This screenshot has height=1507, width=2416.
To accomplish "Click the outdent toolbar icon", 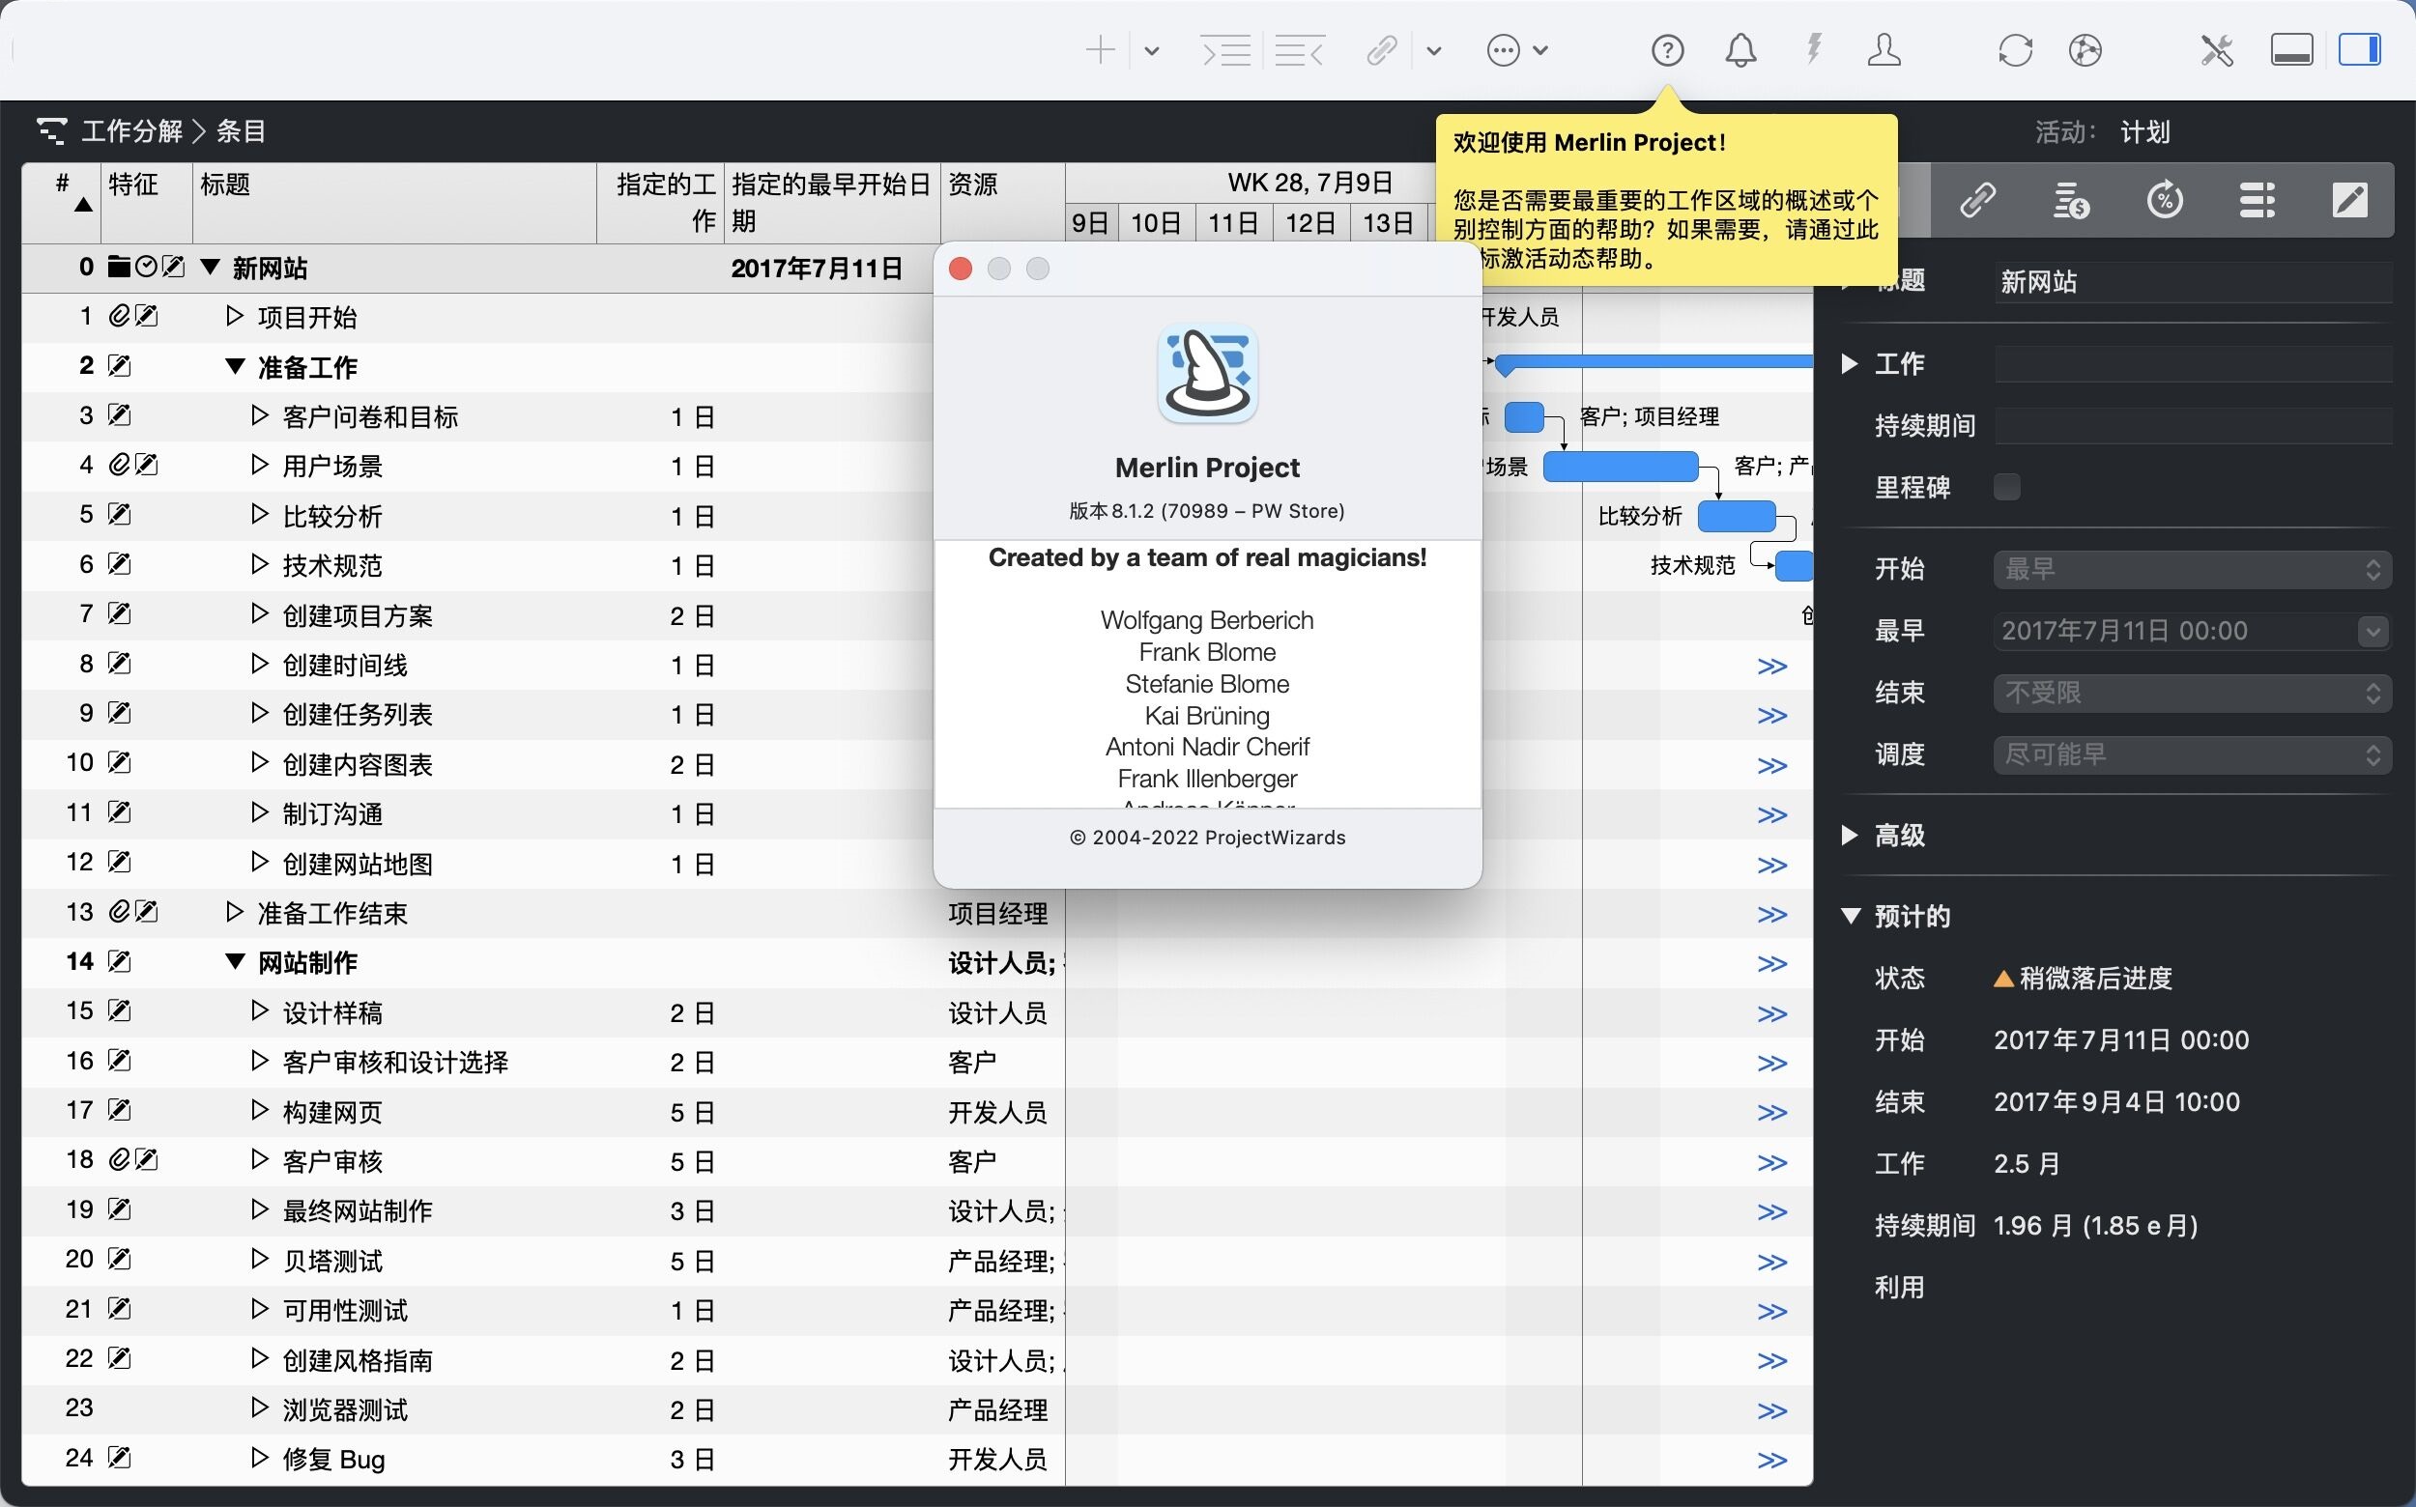I will tap(1299, 50).
